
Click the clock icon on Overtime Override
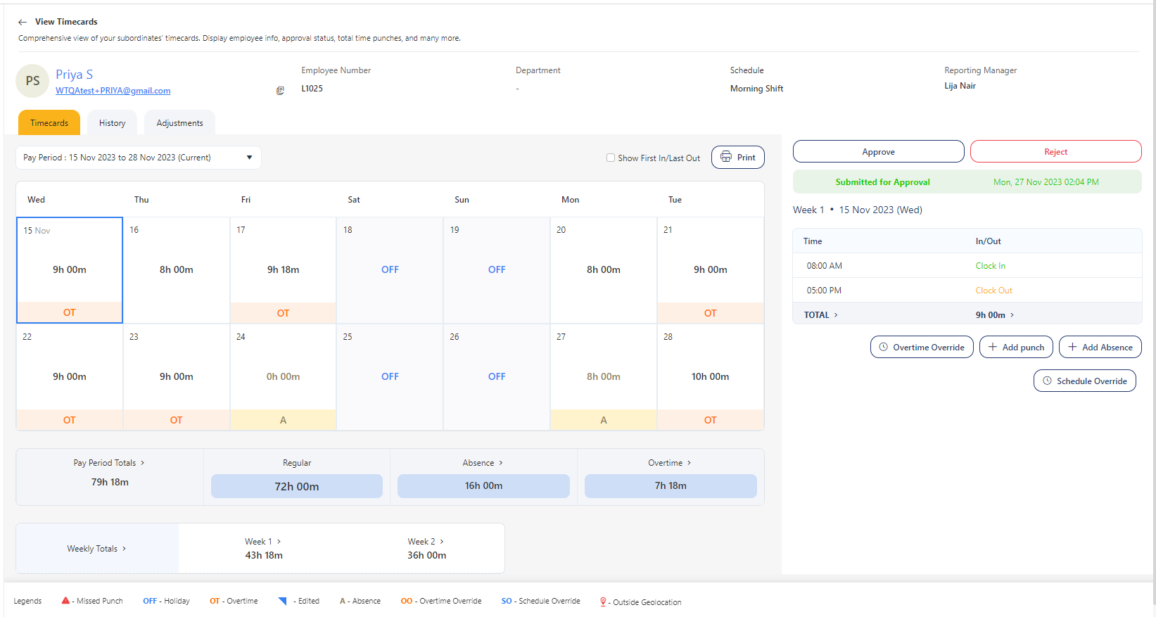coord(884,348)
